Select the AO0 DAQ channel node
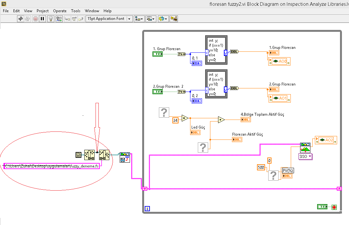This screenshot has width=349, height=225. 279,61
